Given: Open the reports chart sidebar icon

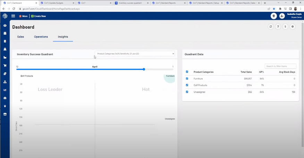Looking at the screenshot, I should coord(5,90).
